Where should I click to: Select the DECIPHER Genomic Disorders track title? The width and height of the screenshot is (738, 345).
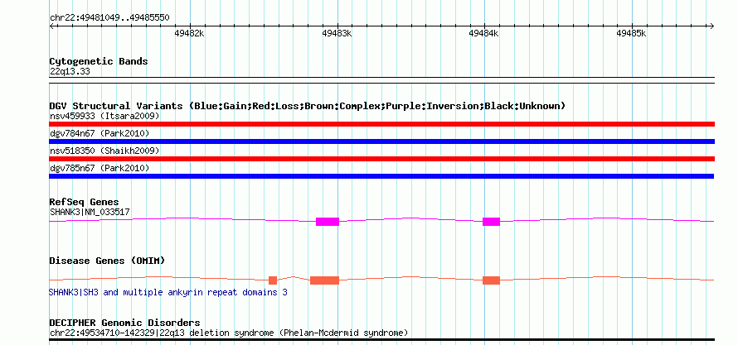pos(124,323)
